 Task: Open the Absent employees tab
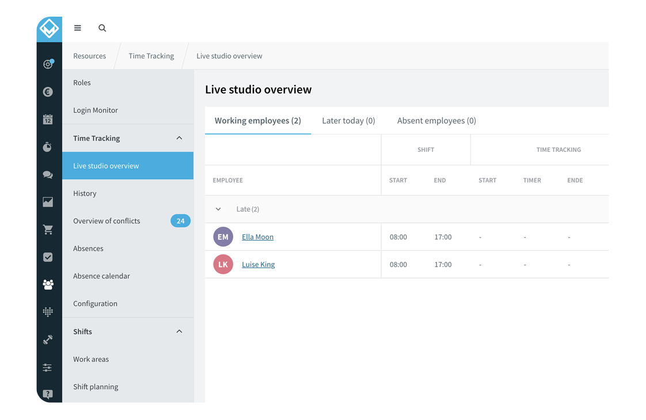(436, 120)
